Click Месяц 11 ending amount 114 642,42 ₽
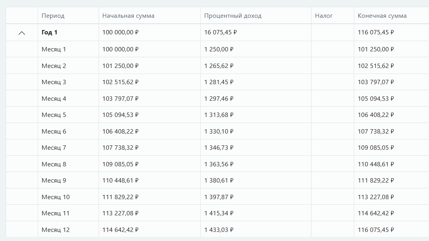 [376, 213]
